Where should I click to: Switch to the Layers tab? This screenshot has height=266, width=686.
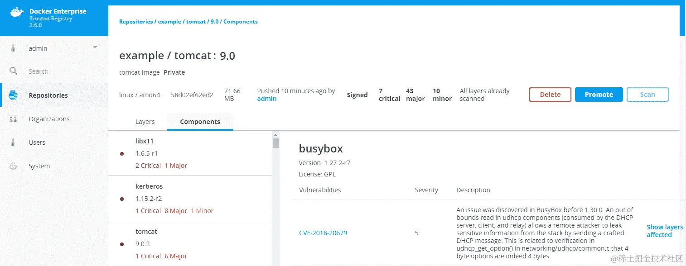tap(145, 121)
